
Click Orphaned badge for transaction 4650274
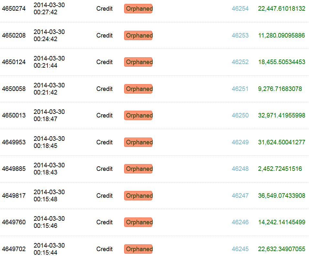(x=138, y=9)
